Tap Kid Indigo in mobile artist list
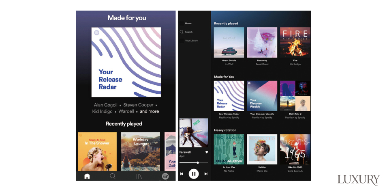Image resolution: width=385 pixels, height=190 pixels. 103,111
